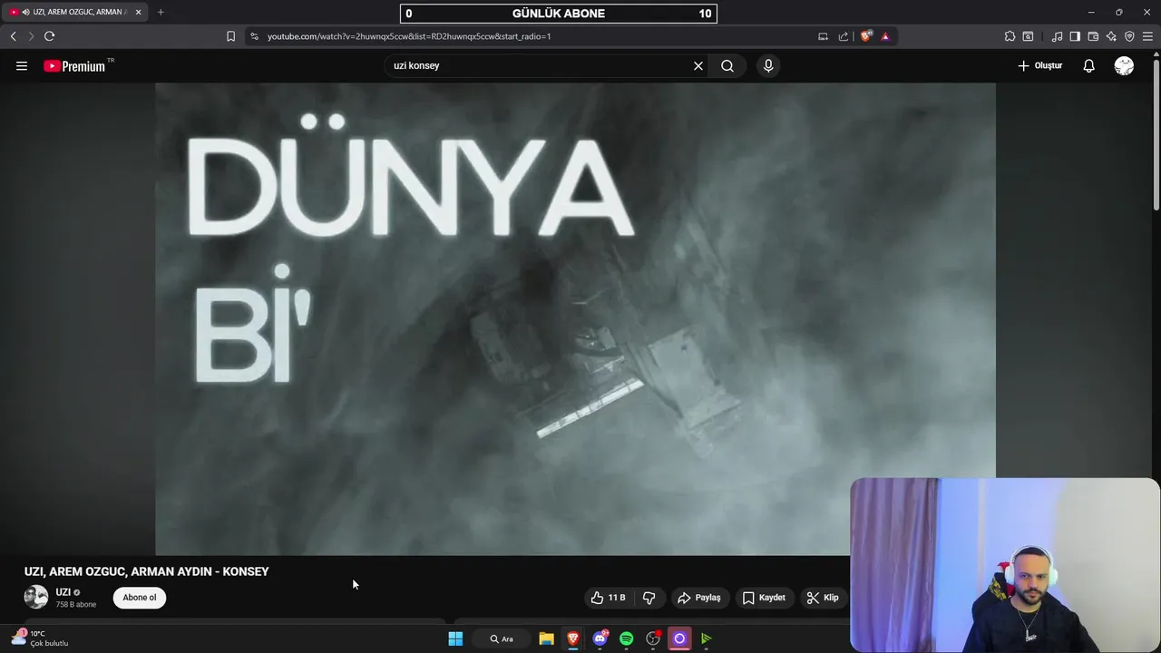Subscribe via Abone ol button
1161x653 pixels.
tap(140, 598)
